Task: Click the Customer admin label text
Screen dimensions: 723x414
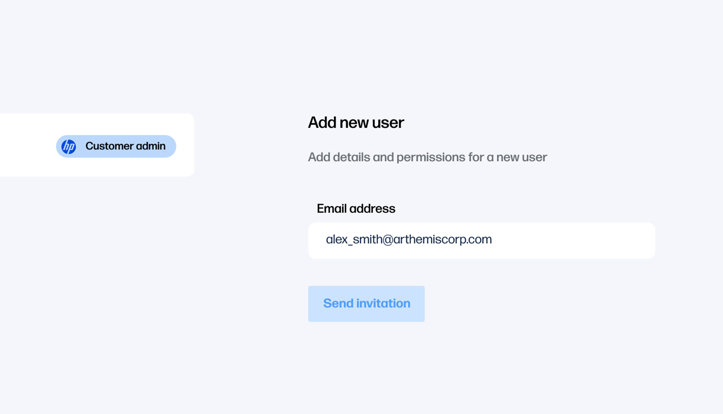Action: (125, 146)
